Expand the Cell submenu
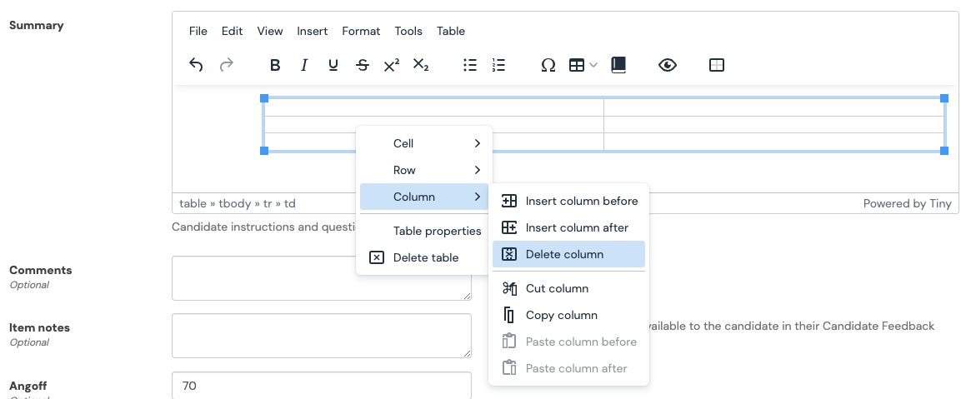The image size is (971, 399). coord(424,143)
